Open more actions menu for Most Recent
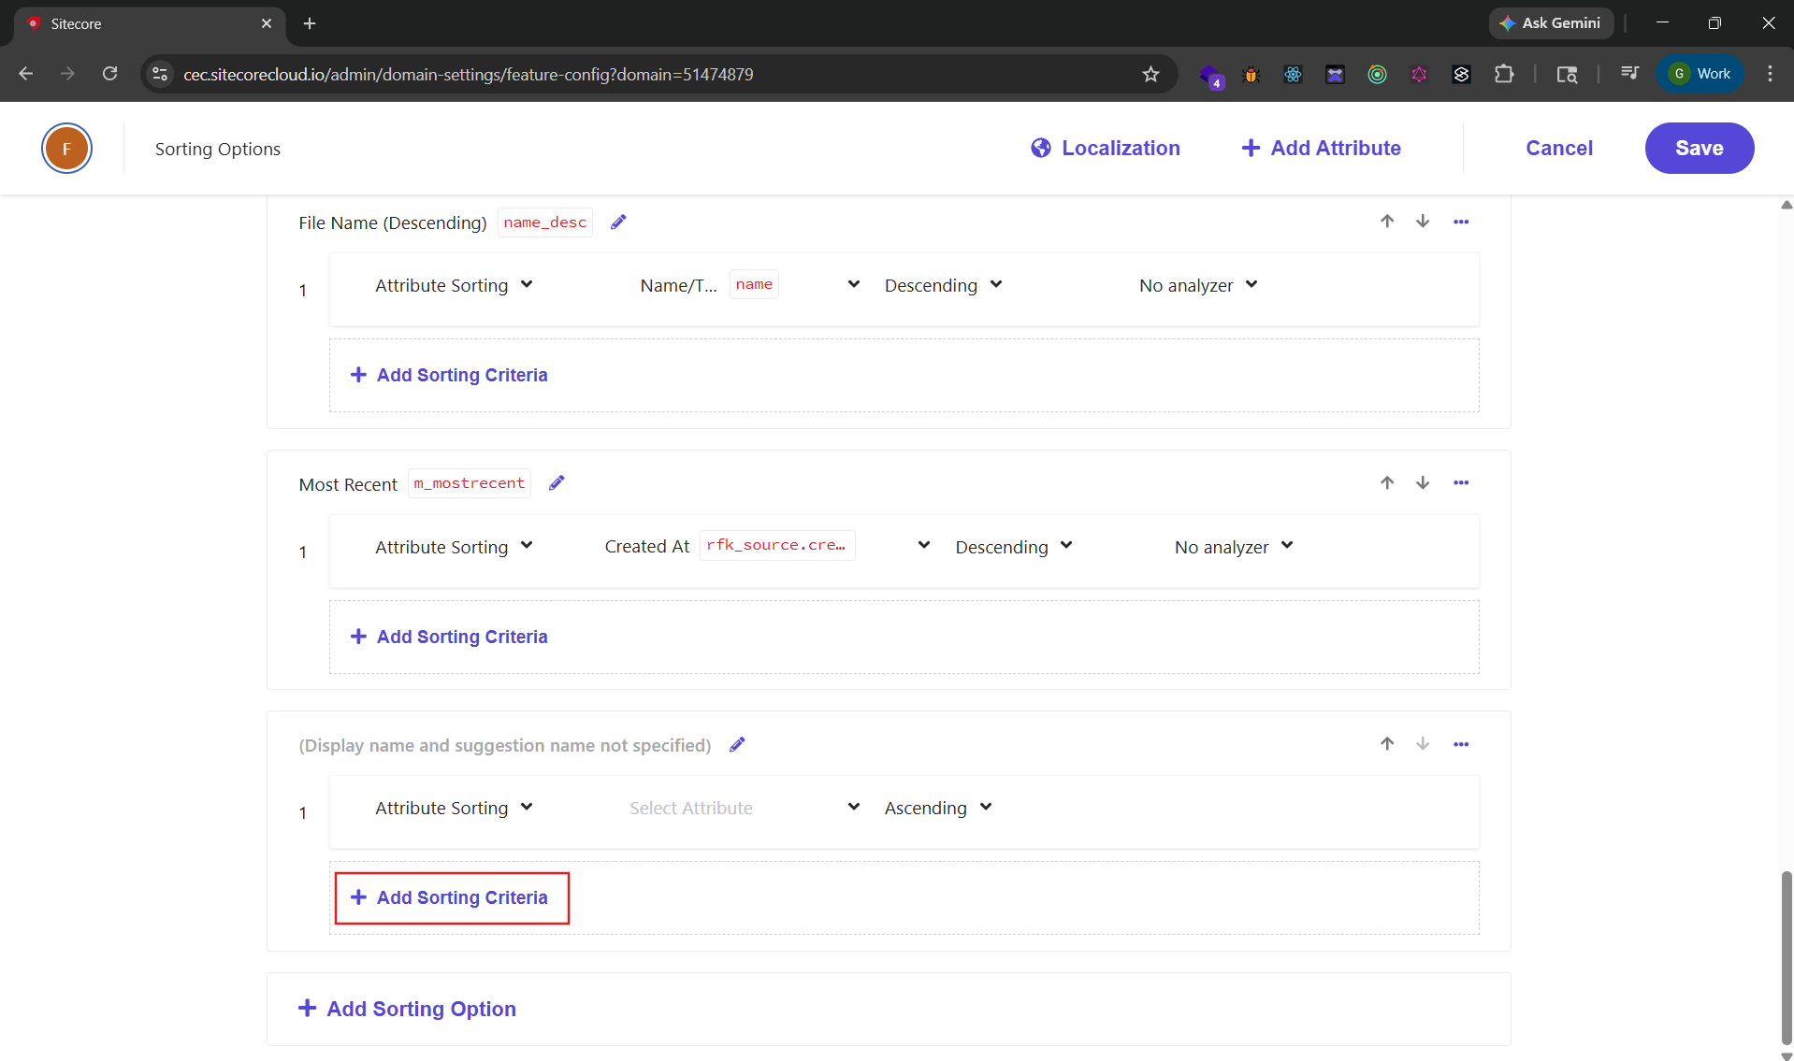 click(1461, 483)
